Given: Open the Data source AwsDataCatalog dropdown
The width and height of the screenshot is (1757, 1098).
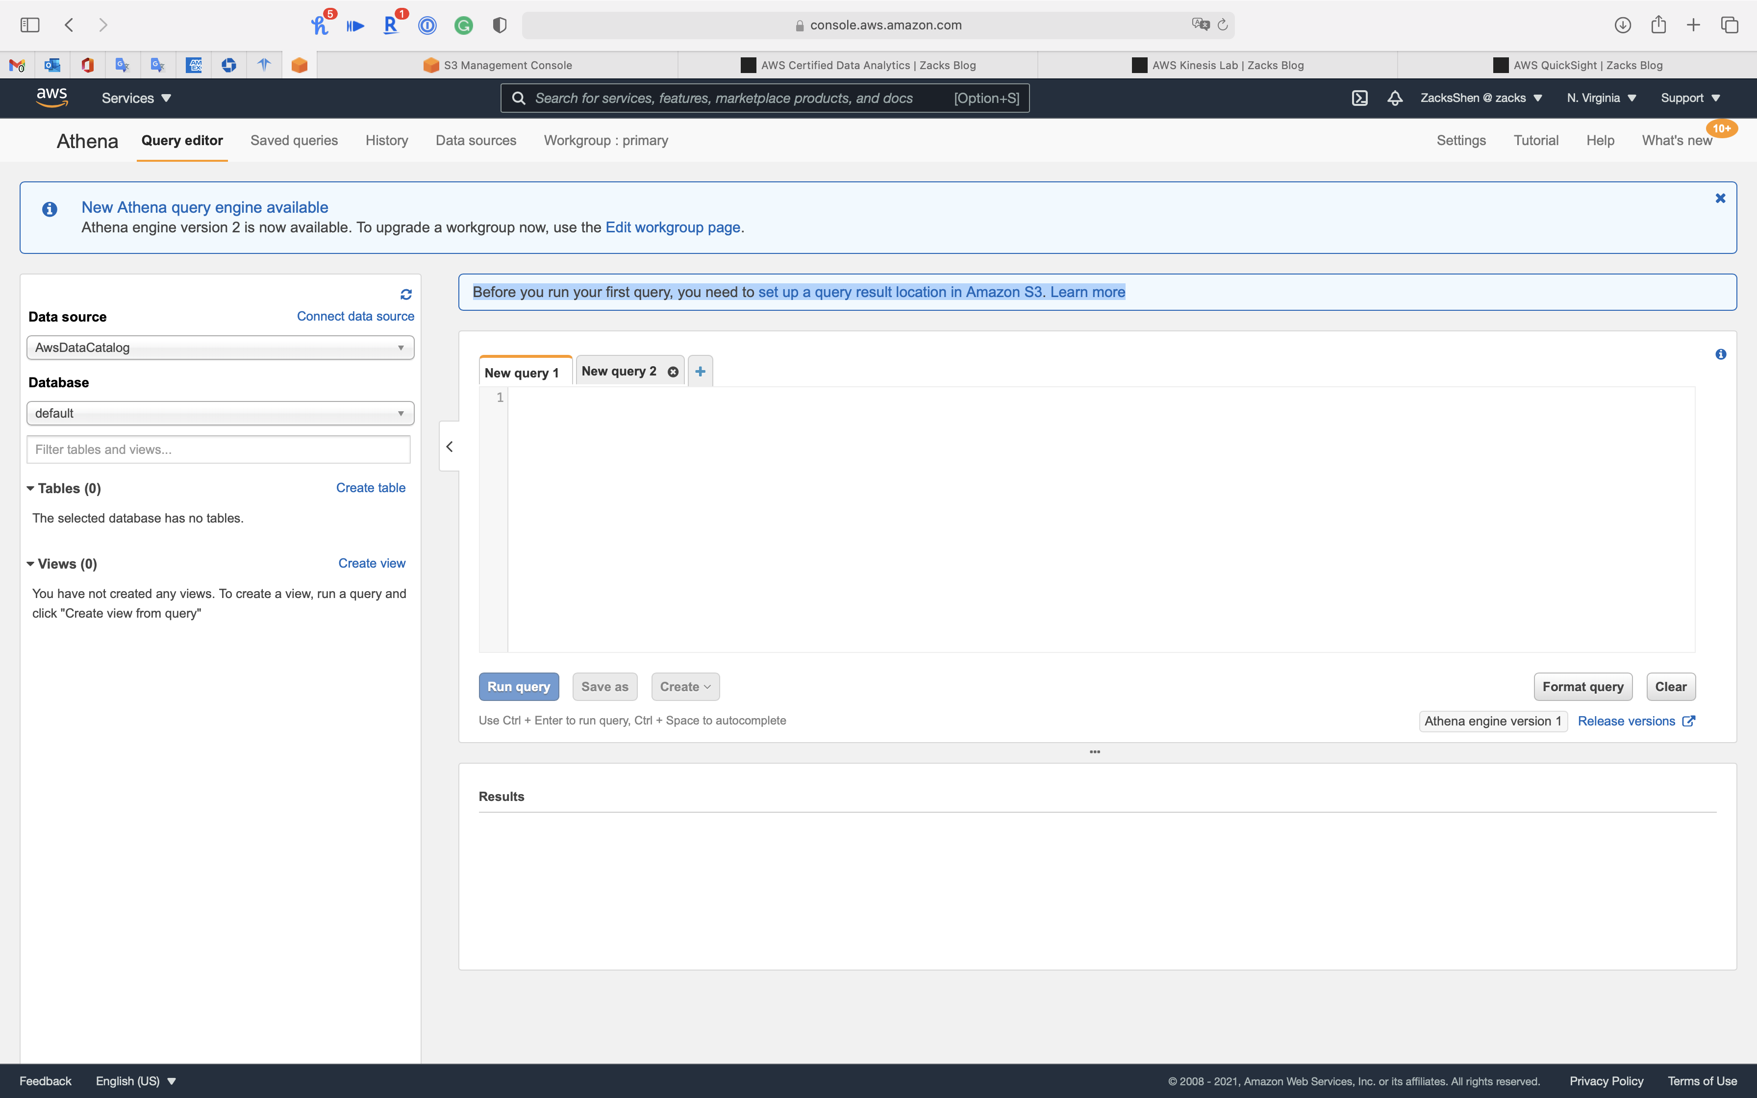Looking at the screenshot, I should [x=220, y=348].
